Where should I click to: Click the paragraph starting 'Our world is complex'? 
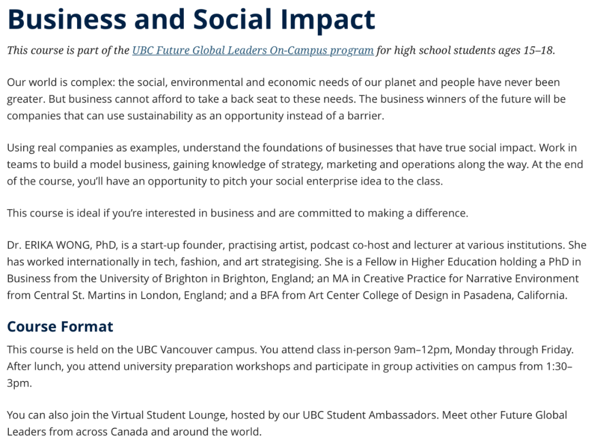(x=287, y=99)
